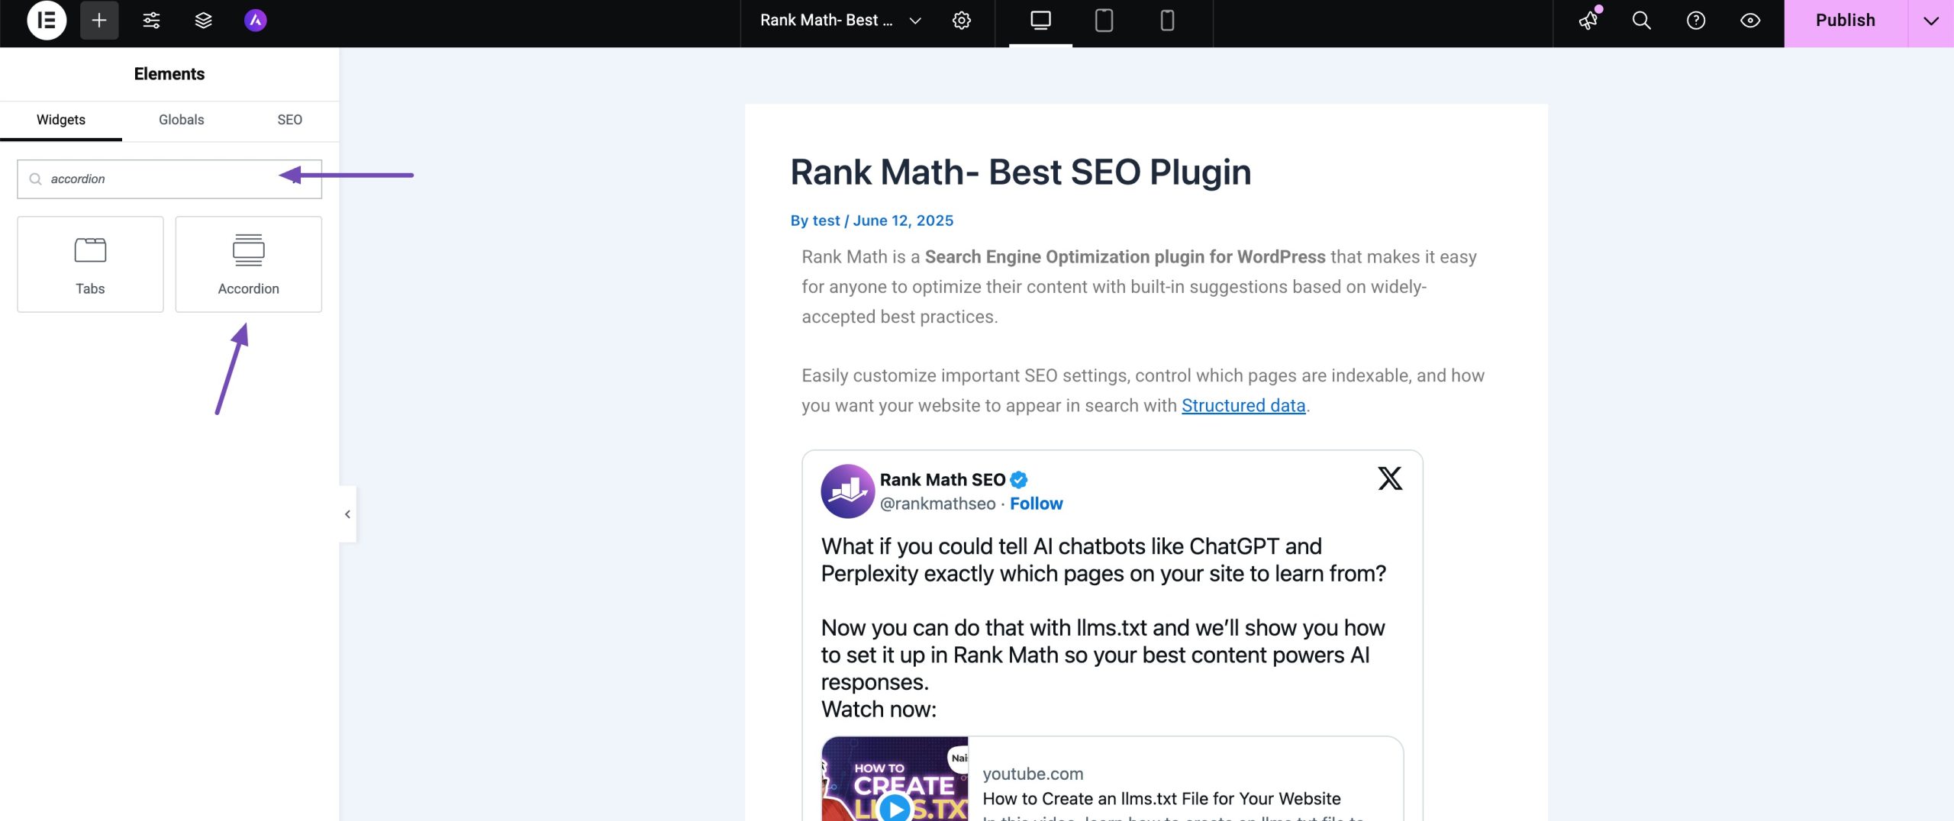Open What's New megaphone icon

(1588, 21)
